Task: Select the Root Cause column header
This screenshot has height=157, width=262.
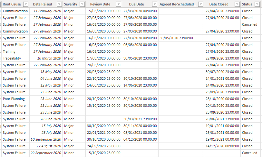Action: tap(12, 4)
